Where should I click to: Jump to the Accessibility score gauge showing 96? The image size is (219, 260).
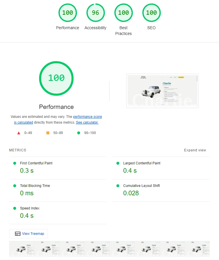[95, 13]
